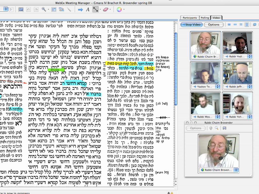Click the float video panel icon
This screenshot has width=259, height=194.
(254, 25)
